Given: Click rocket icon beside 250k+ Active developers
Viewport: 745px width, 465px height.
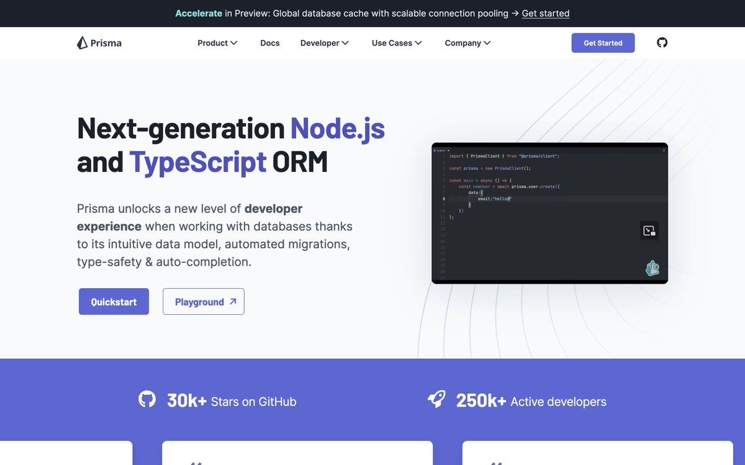Looking at the screenshot, I should pos(436,399).
